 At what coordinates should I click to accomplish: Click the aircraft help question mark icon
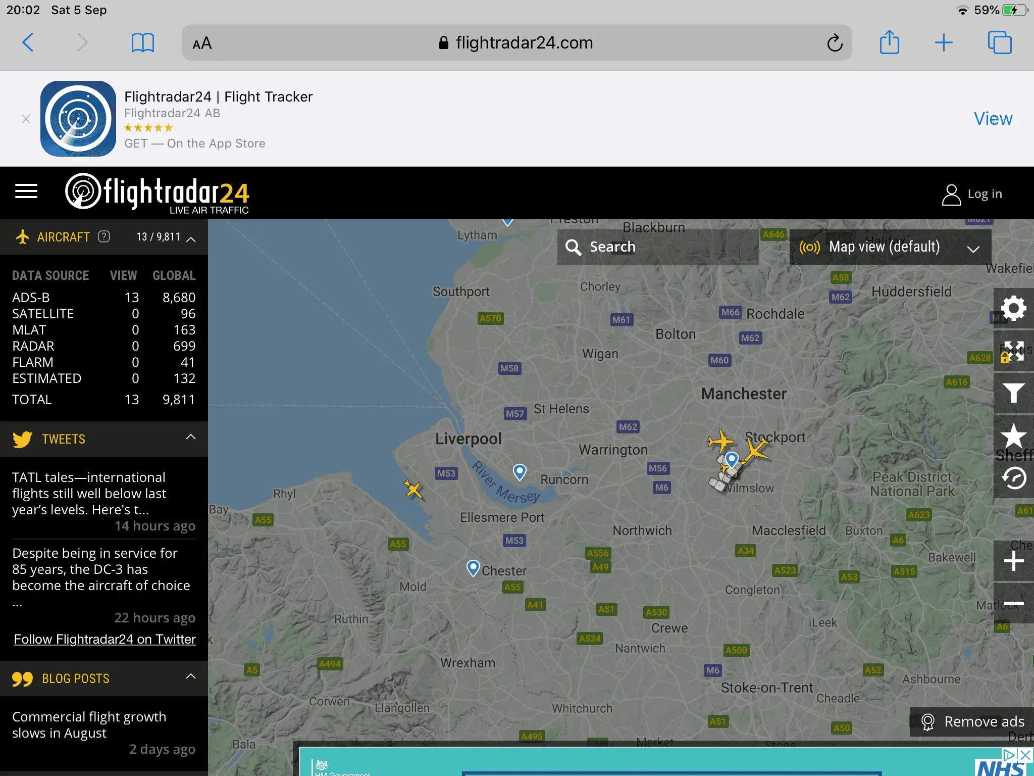[x=104, y=236]
